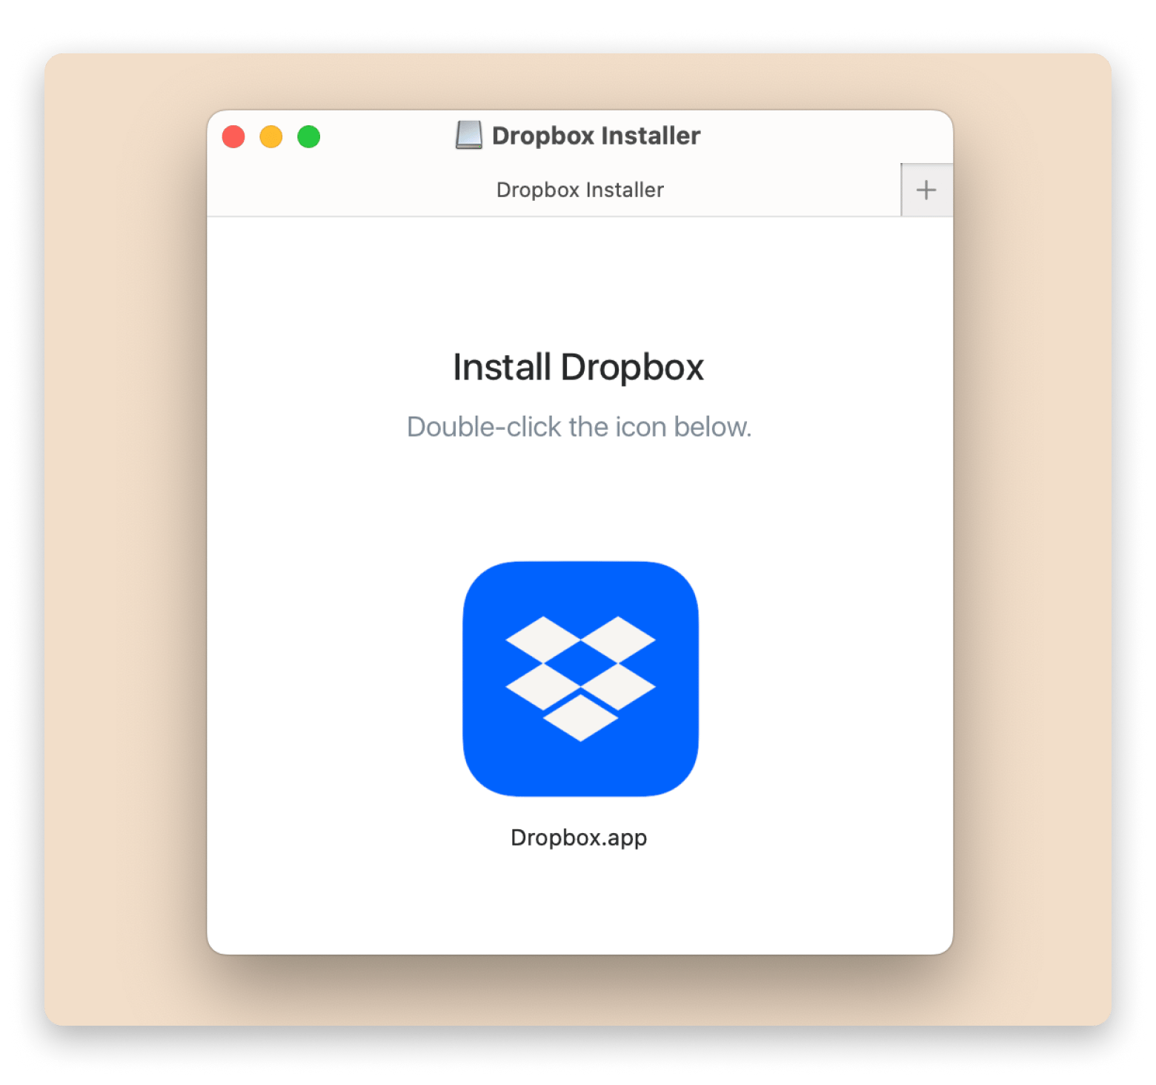Viewport: 1156px width, 1085px height.
Task: Click empty title bar right of the title
Action: coord(823,136)
